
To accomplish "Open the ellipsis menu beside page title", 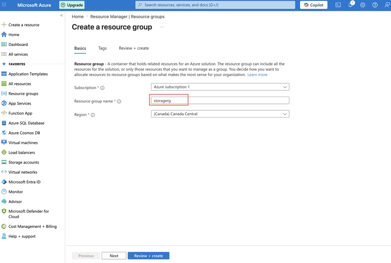I will click(x=162, y=27).
